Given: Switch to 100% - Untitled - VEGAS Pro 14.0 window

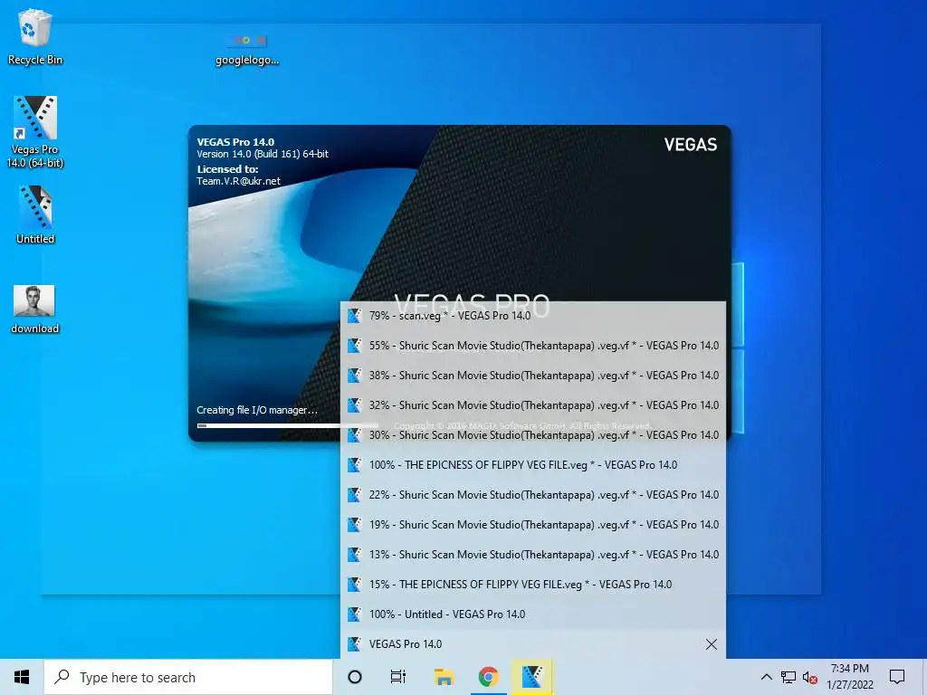Looking at the screenshot, I should [x=533, y=614].
